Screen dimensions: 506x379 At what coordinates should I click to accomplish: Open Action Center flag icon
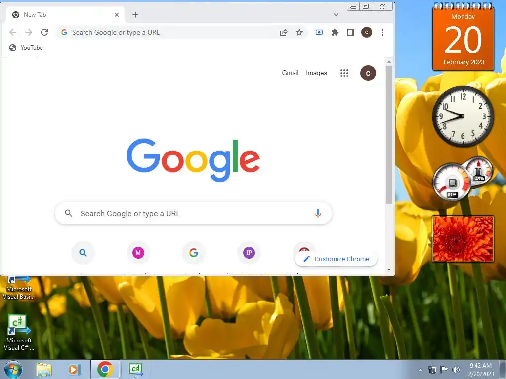pos(444,370)
